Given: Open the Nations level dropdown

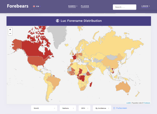Looking at the screenshot, I should (68, 108).
